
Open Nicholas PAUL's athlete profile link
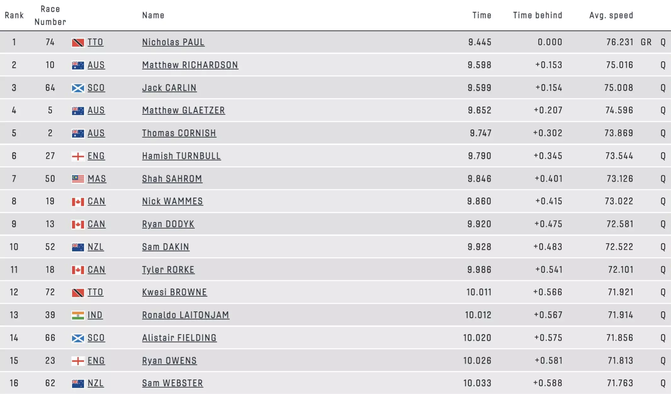[x=173, y=42]
